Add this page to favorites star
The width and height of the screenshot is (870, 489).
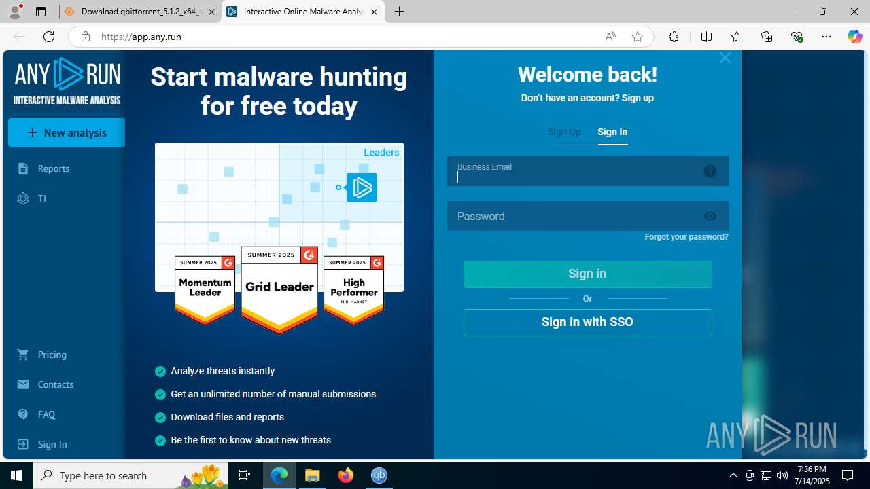[x=637, y=37]
